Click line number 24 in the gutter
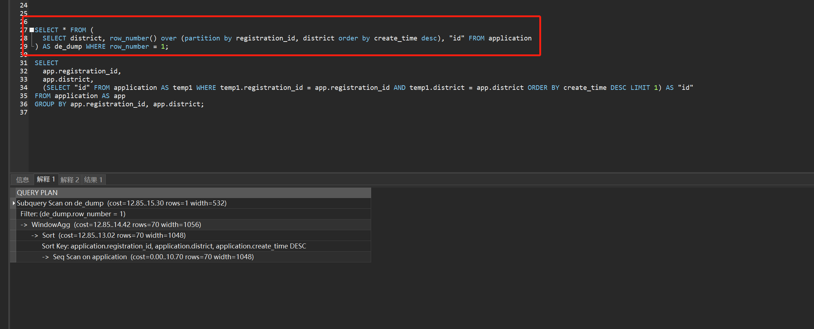Viewport: 814px width, 329px height. (24, 5)
